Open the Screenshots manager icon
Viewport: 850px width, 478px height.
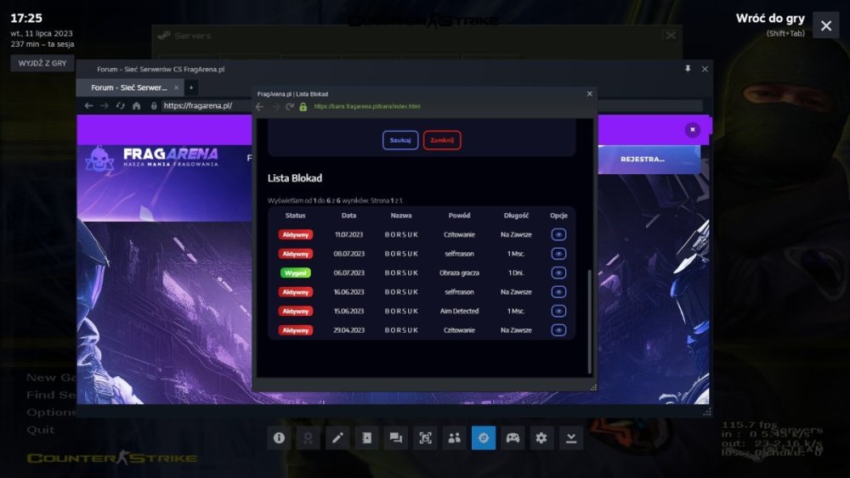pyautogui.click(x=425, y=438)
